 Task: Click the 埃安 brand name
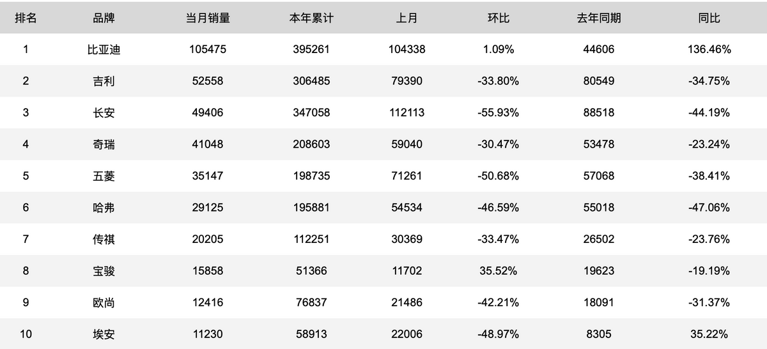click(x=104, y=334)
